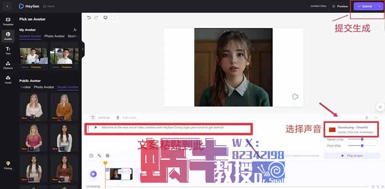This screenshot has height=189, width=385.
Task: Open the Template panel in sidebar
Action: (8, 22)
